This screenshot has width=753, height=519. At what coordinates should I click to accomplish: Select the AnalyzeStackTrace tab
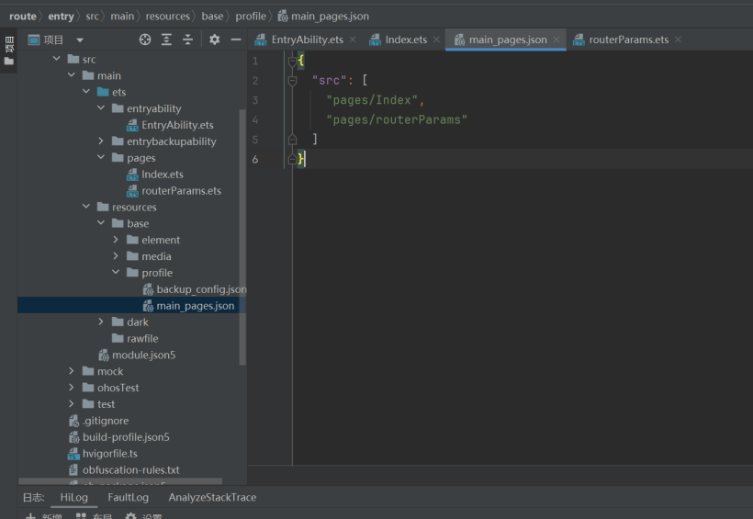coord(212,497)
